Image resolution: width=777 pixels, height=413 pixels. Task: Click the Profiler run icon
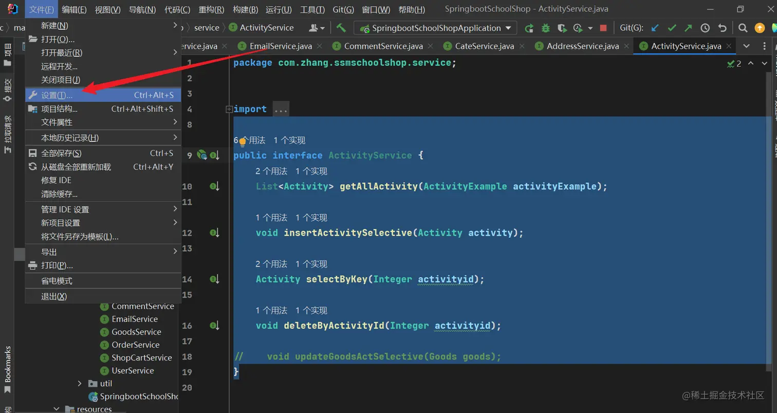pos(578,28)
